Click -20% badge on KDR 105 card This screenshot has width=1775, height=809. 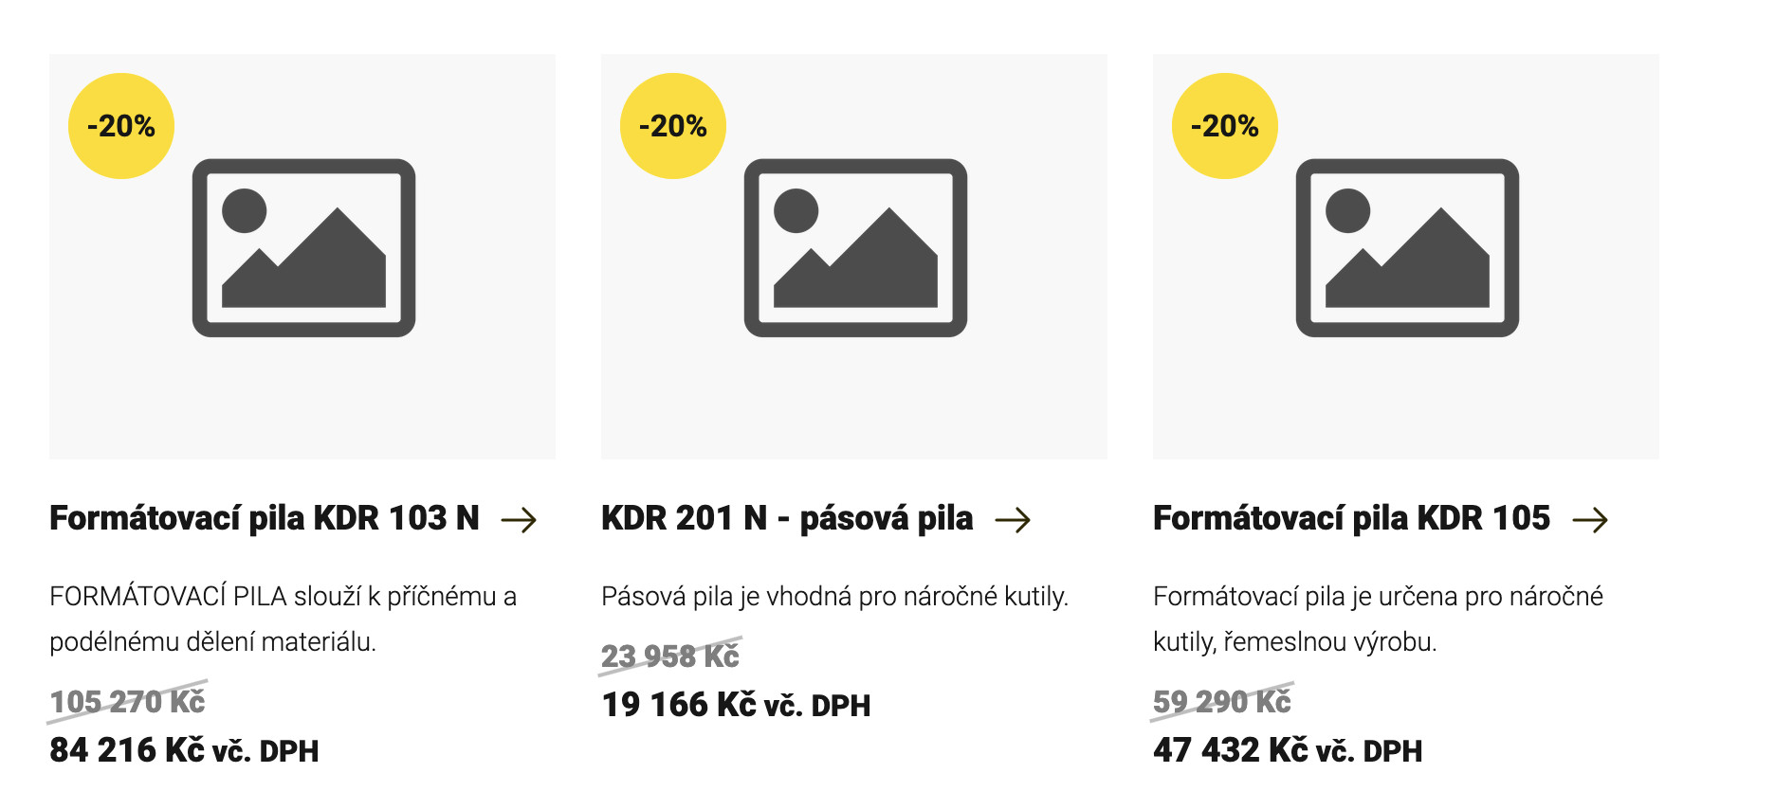(x=1225, y=126)
